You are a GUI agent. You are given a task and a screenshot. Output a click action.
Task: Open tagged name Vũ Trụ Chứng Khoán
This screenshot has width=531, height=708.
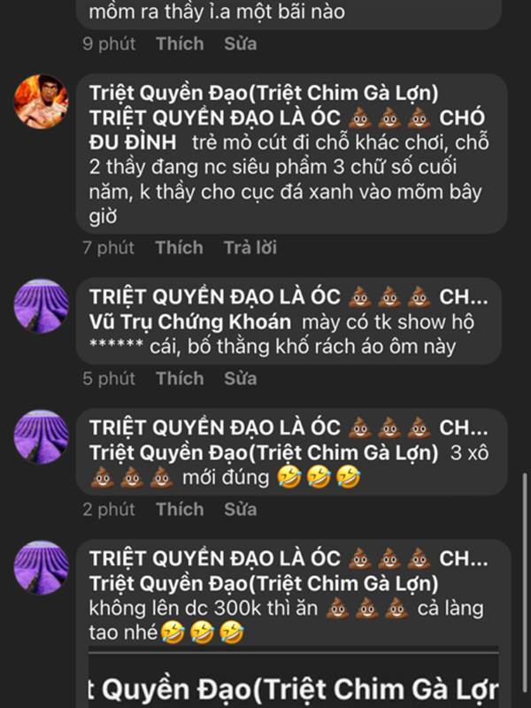(190, 322)
